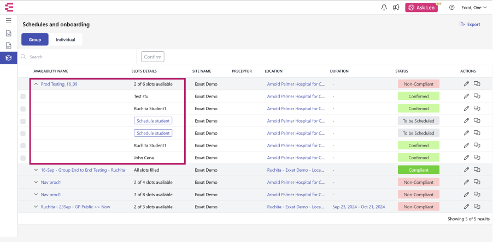Image resolution: width=493 pixels, height=242 pixels.
Task: Open comments for Nav prod1 2 of 4 slots row
Action: [x=477, y=182]
